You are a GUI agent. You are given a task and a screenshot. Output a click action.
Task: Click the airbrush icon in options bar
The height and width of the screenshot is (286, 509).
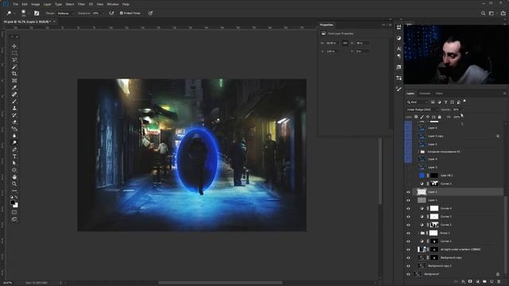pos(111,13)
